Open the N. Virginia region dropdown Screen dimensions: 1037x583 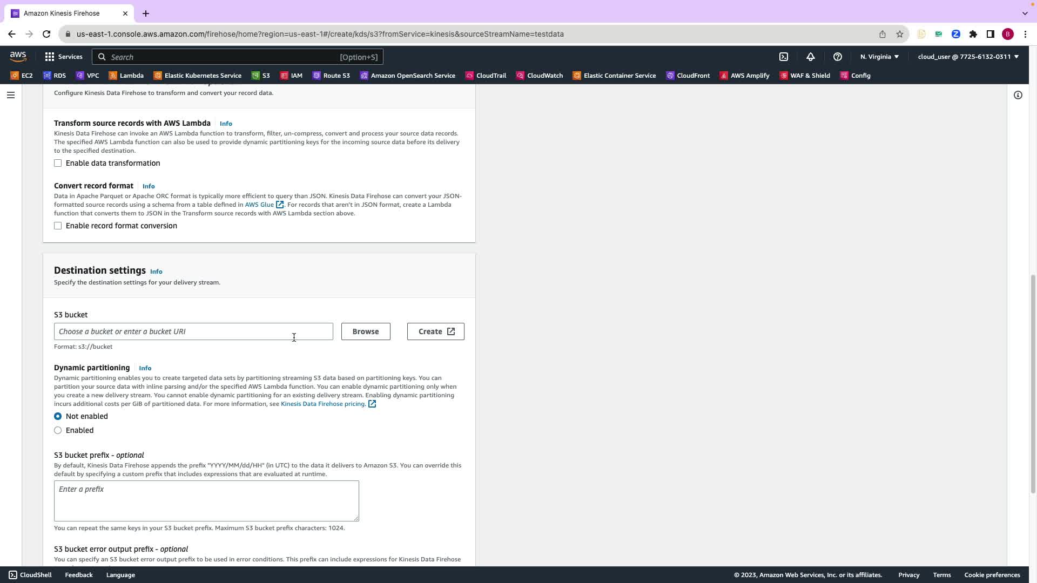[x=879, y=57]
